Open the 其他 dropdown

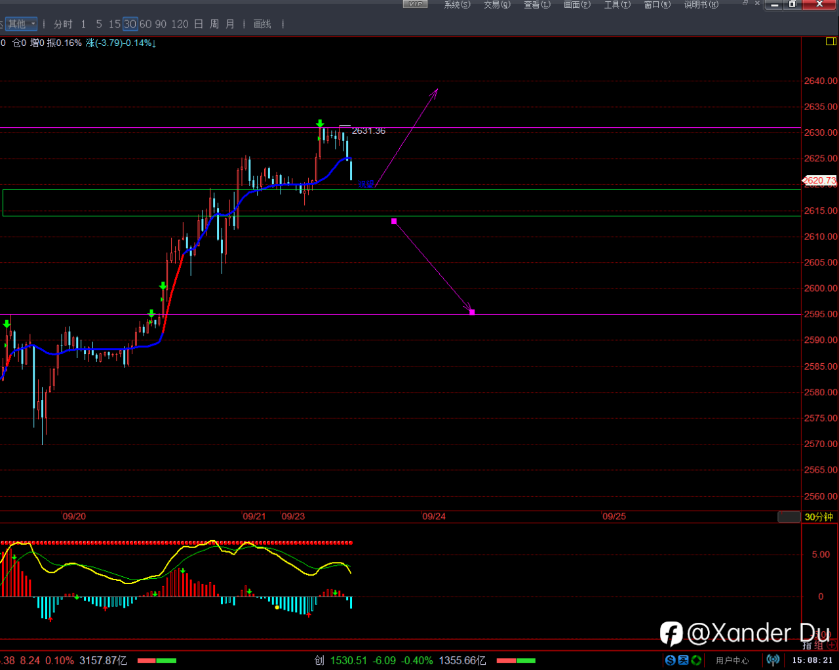22,24
